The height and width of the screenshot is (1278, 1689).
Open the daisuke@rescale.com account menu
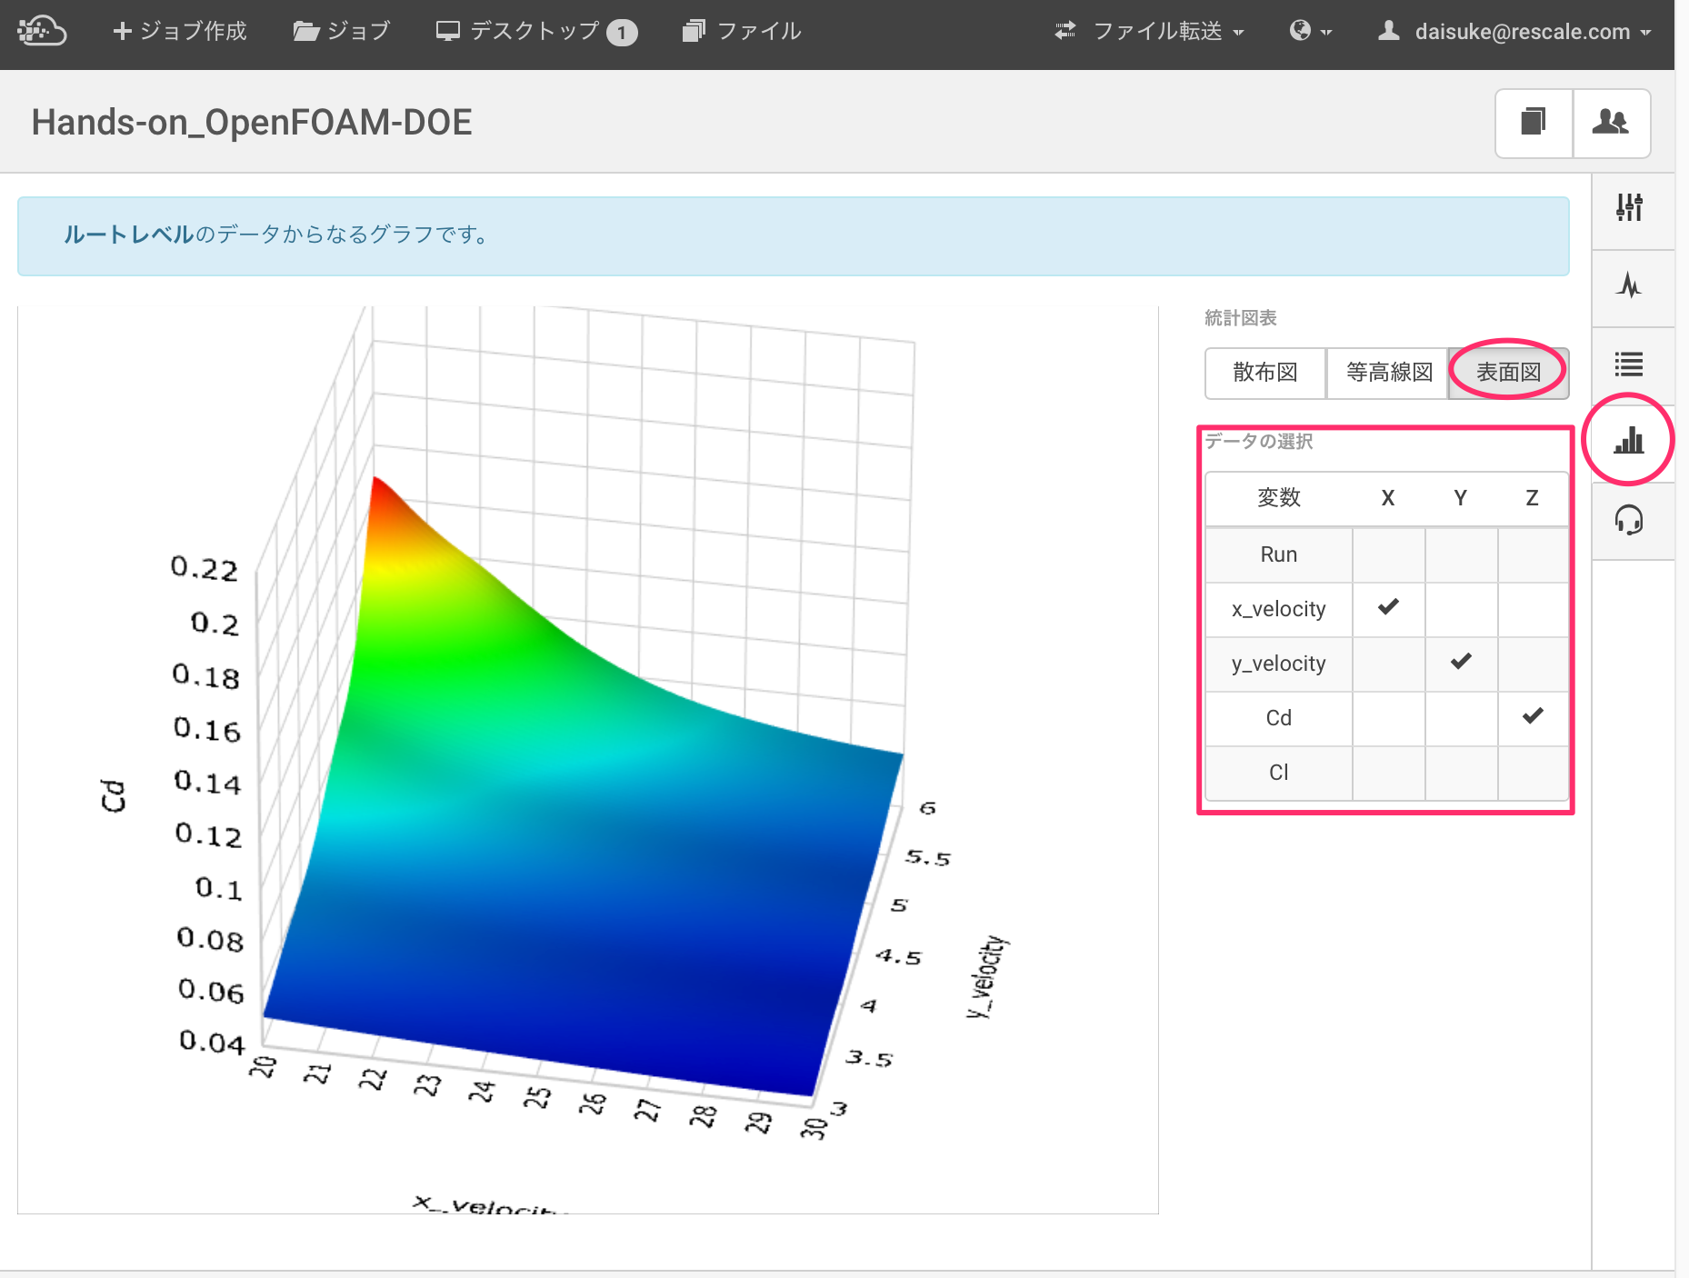[1514, 31]
